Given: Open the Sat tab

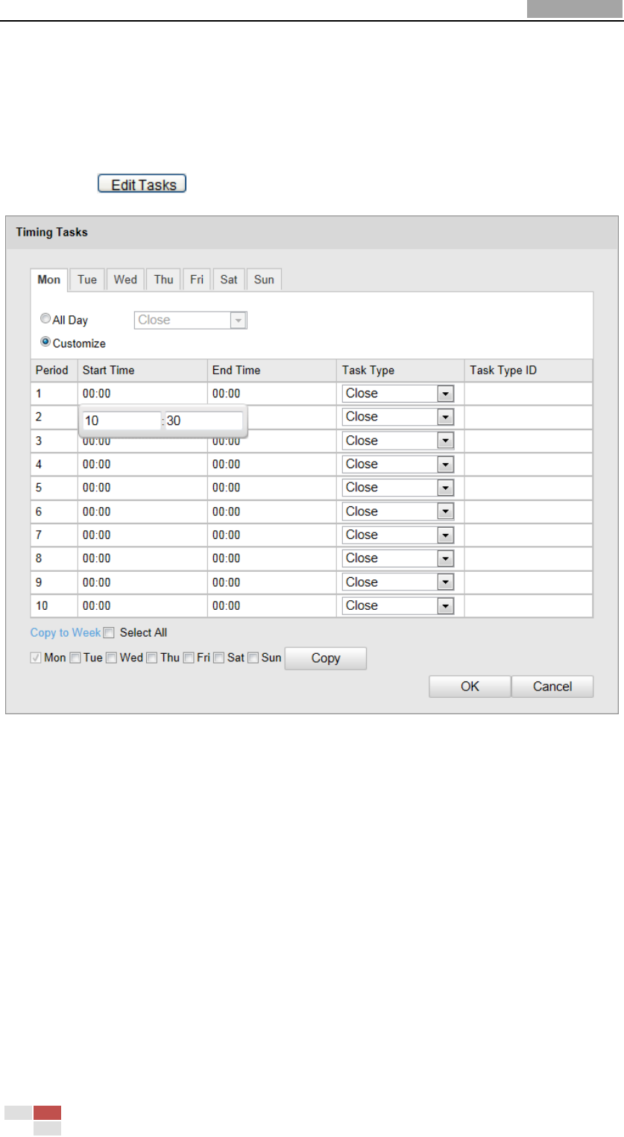Looking at the screenshot, I should [x=229, y=280].
